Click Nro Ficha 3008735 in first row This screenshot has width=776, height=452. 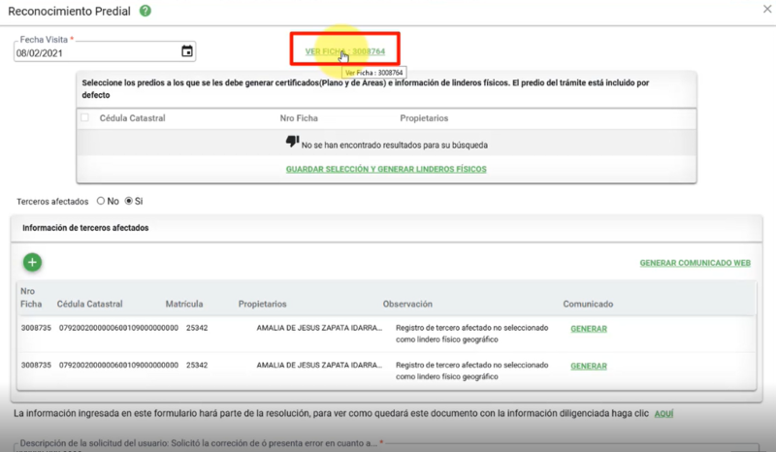(x=36, y=328)
